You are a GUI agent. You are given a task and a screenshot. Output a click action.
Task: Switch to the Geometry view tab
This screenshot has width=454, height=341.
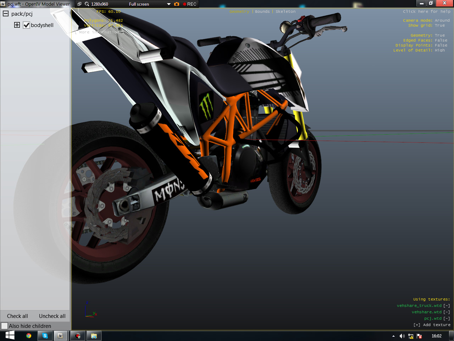239,11
